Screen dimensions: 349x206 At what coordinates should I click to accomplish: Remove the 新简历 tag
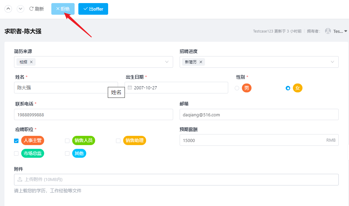click(201, 62)
